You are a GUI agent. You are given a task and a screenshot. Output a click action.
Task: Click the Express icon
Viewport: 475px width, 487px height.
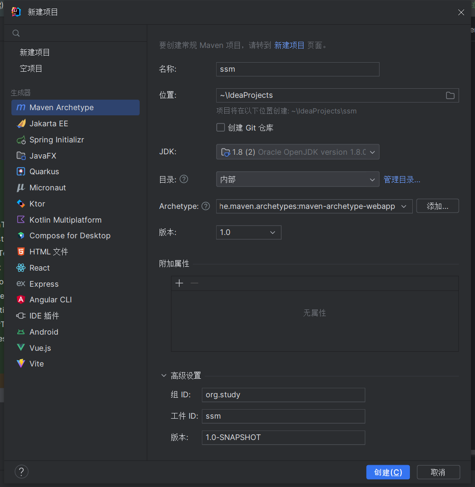click(x=21, y=284)
